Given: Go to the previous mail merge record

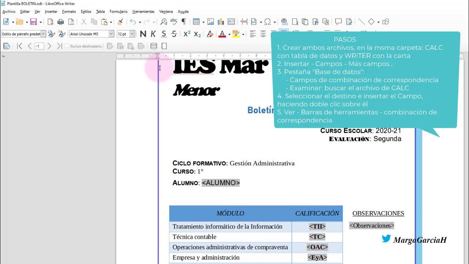Looking at the screenshot, I should point(29,46).
